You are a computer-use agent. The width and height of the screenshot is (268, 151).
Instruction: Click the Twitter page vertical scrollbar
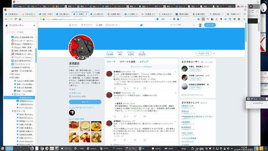[246, 33]
